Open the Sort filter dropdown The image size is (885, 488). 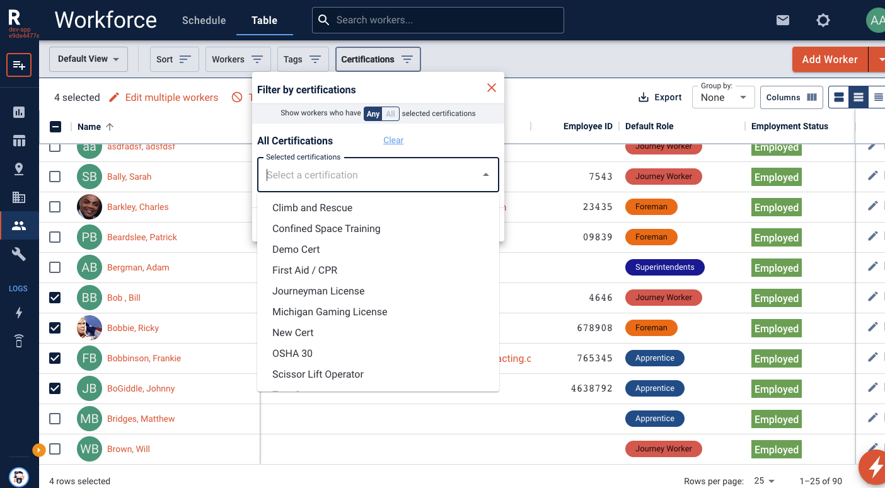[x=174, y=59]
